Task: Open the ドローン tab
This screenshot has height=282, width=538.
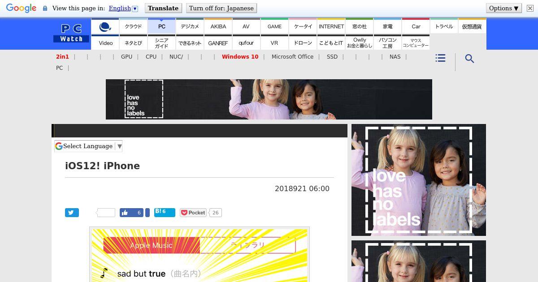Action: click(303, 43)
